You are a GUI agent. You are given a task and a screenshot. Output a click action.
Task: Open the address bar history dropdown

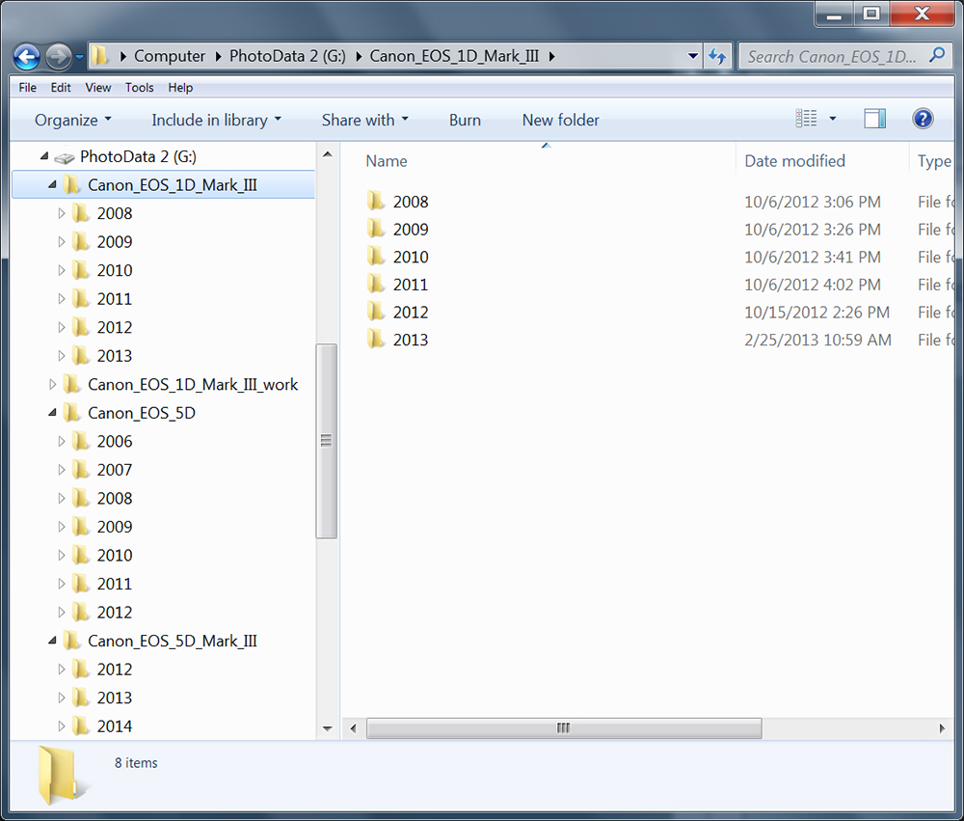[x=693, y=57]
